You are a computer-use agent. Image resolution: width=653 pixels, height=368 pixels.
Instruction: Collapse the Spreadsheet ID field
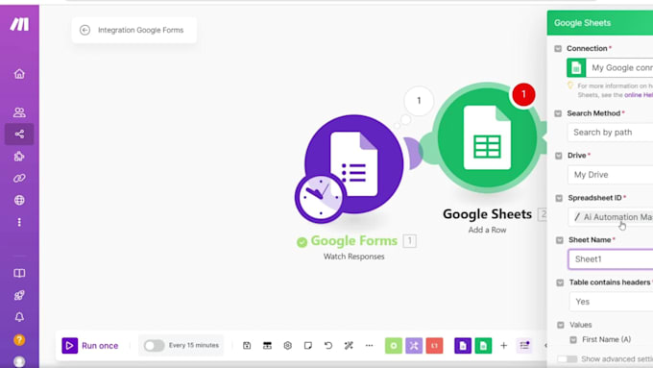(x=559, y=198)
